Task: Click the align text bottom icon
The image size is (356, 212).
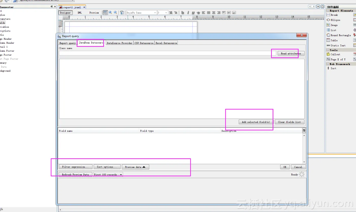Action: [x=234, y=13]
